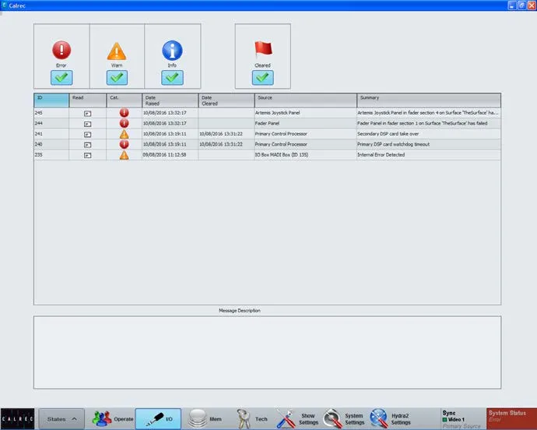This screenshot has height=430, width=537.
Task: Click source 'Artemis Joystick Panel' cell
Action: [306, 113]
